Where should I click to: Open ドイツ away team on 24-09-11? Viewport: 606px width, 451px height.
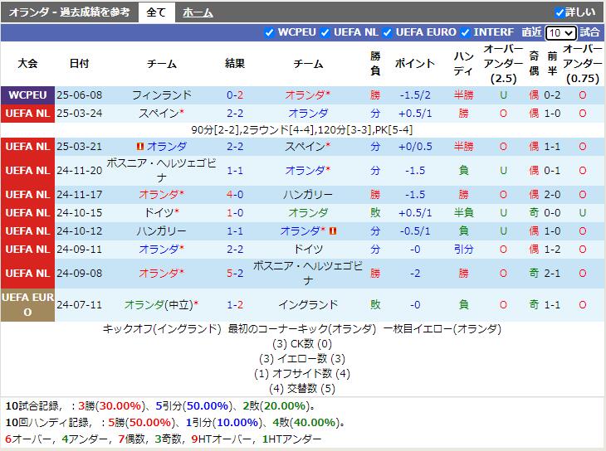[308, 249]
